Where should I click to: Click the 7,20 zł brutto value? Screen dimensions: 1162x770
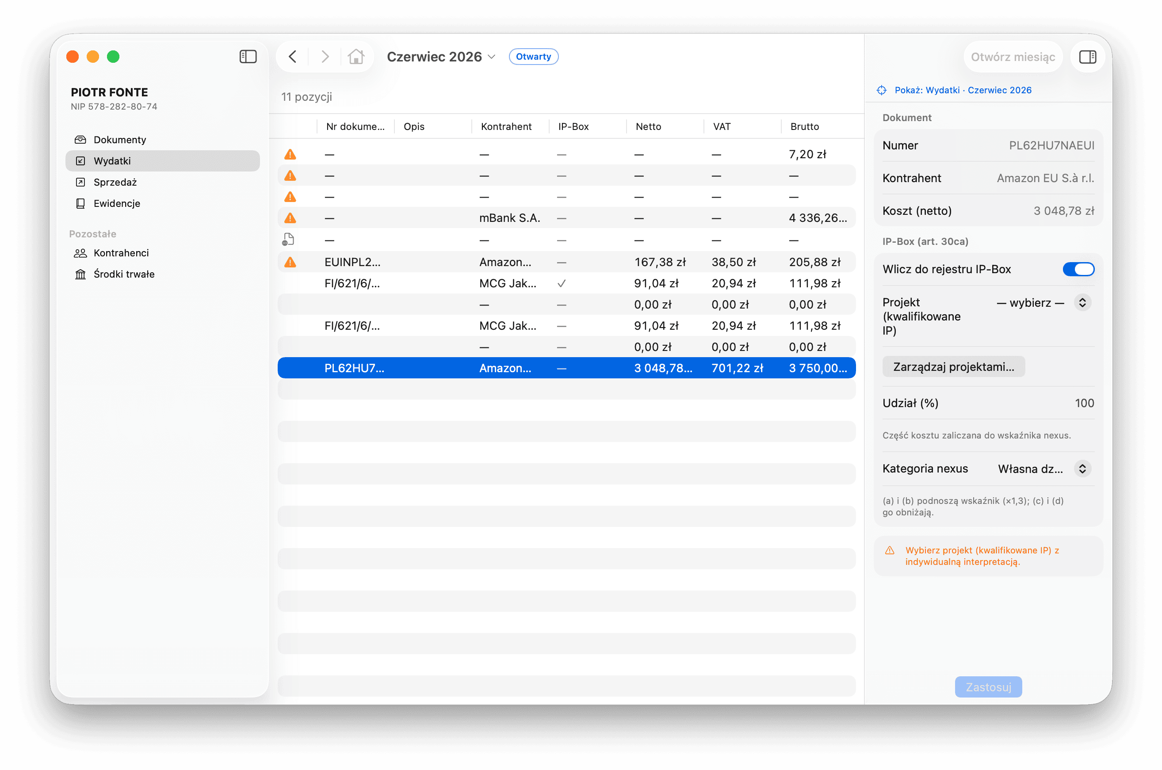(x=807, y=154)
